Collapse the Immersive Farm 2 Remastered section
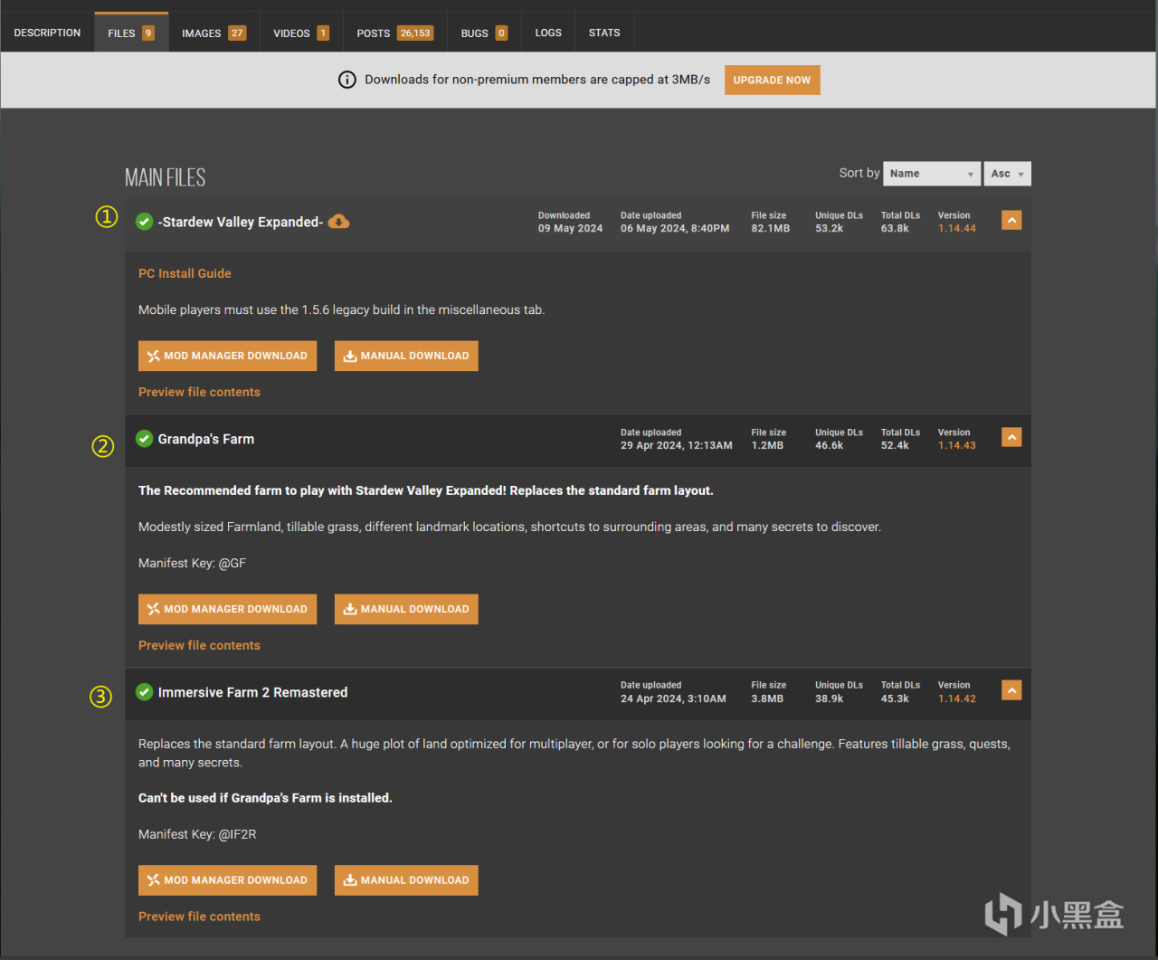The height and width of the screenshot is (960, 1158). (1011, 690)
